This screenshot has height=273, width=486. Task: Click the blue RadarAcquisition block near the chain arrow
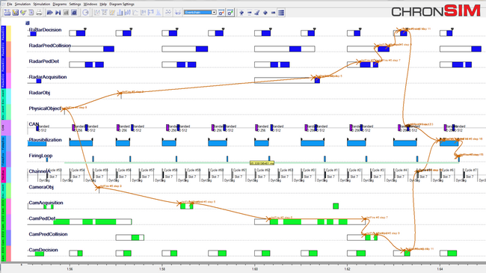[317, 80]
